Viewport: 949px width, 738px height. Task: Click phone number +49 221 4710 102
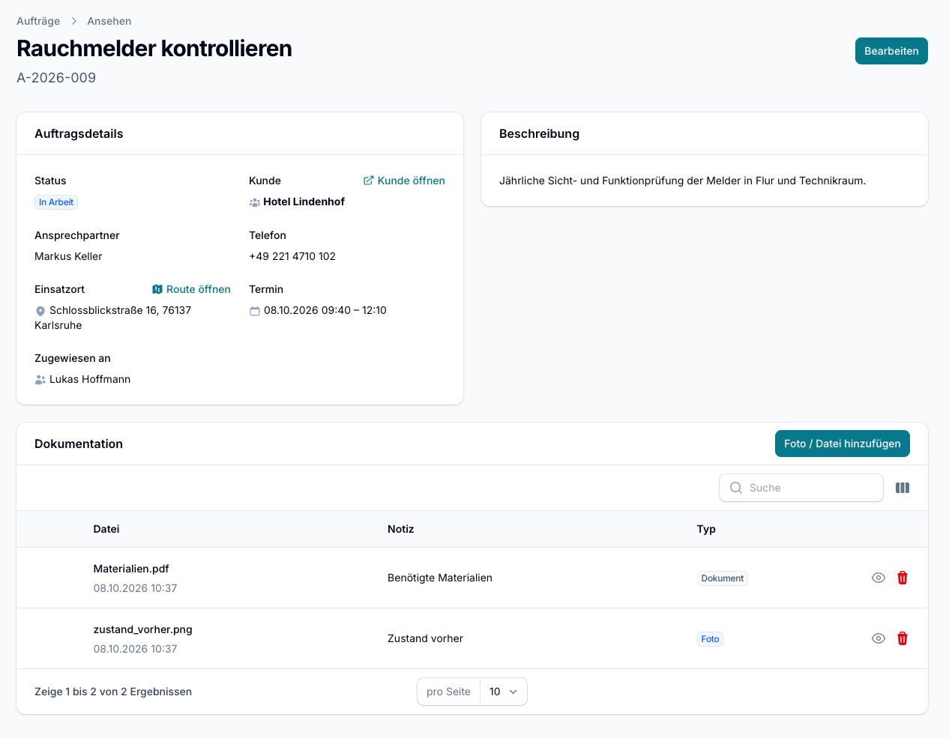point(292,256)
